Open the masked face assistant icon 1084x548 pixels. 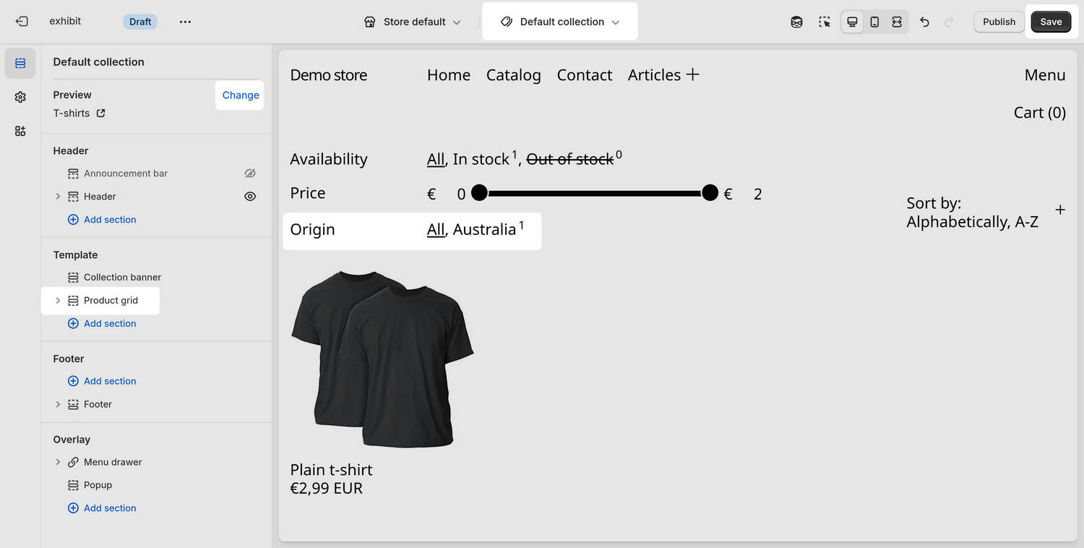coord(796,22)
